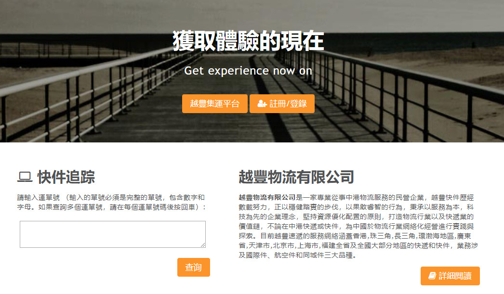Screen dimensions: 504x294
Task: Open the 詳細閱讀 read more button
Action: pos(450,276)
